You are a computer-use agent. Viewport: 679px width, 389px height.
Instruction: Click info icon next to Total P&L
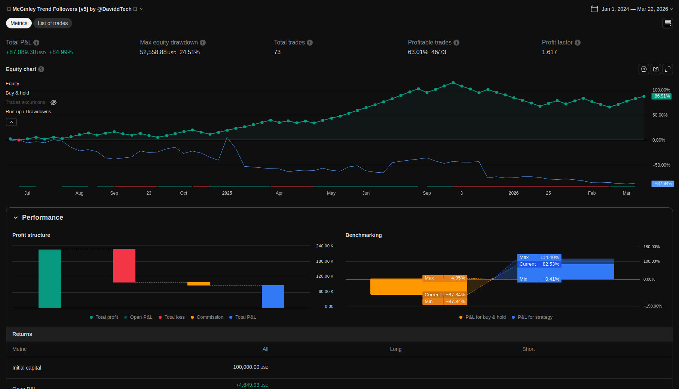36,43
